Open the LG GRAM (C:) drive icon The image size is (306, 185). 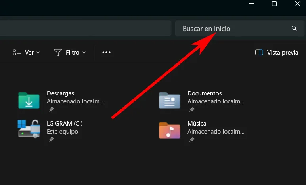click(29, 129)
